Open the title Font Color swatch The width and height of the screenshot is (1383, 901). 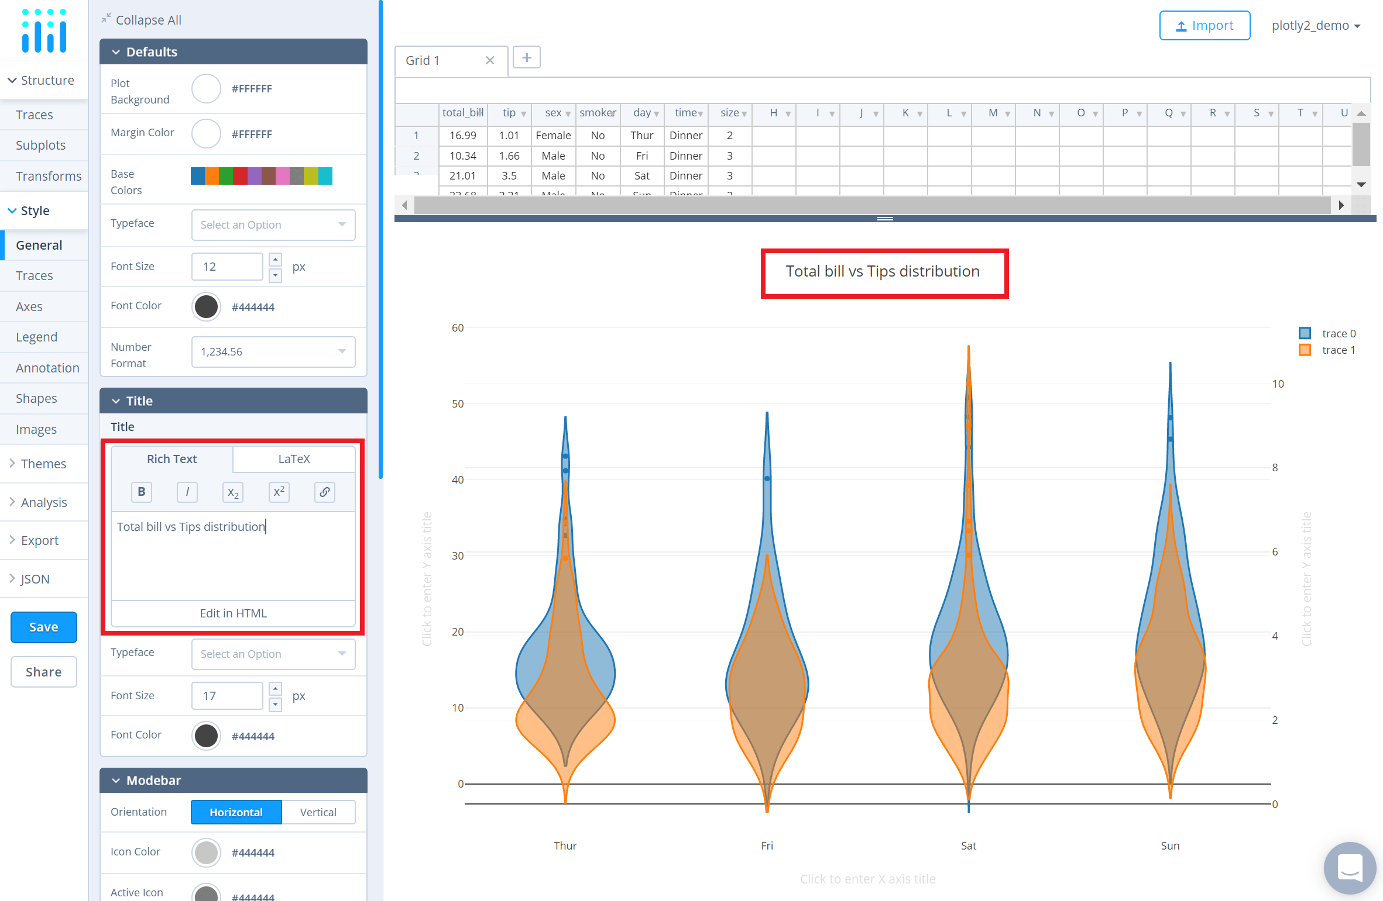tap(205, 736)
